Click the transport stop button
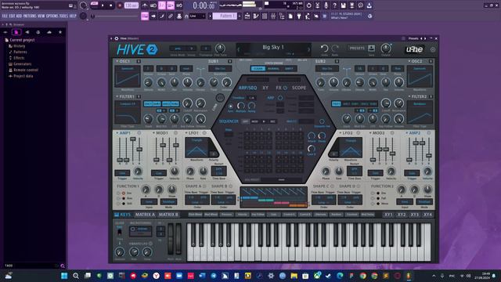Screen dimensions: 501x282 click(111, 5)
